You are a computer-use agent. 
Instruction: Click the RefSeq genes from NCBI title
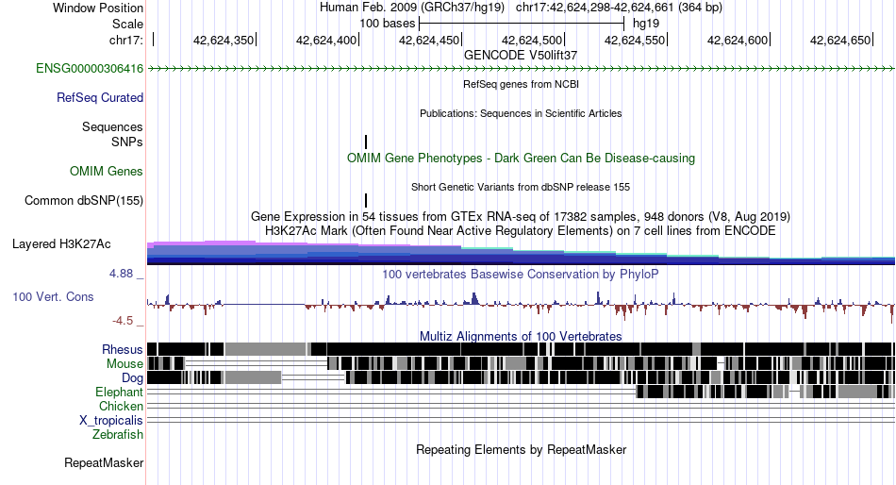[521, 84]
